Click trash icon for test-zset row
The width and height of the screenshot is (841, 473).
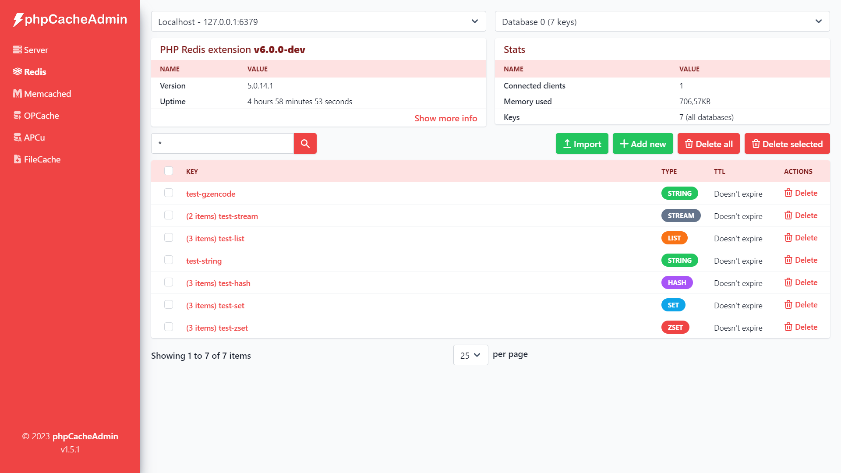(x=788, y=327)
